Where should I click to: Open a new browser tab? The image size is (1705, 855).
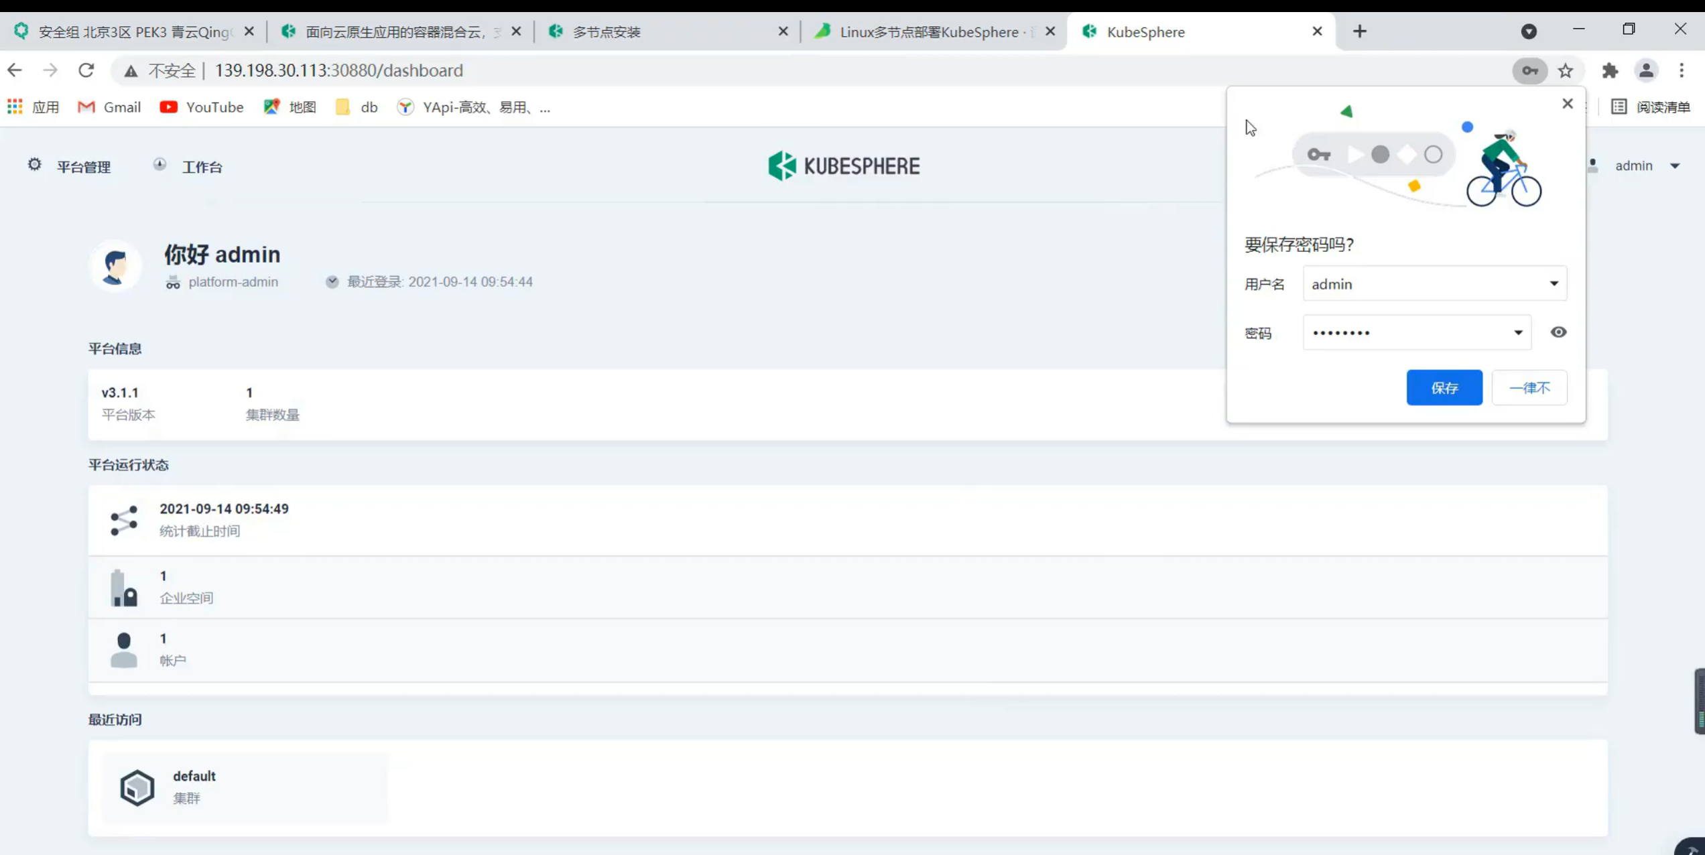[1360, 31]
